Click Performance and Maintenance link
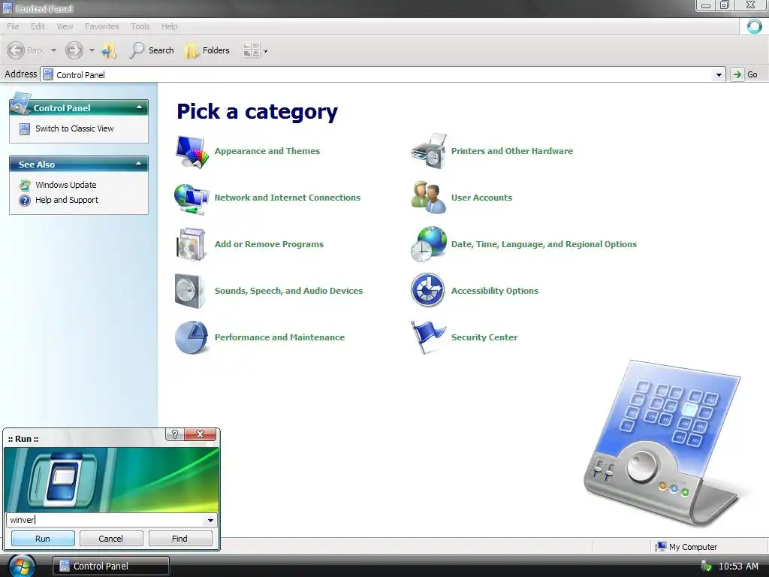This screenshot has height=577, width=769. [x=279, y=337]
